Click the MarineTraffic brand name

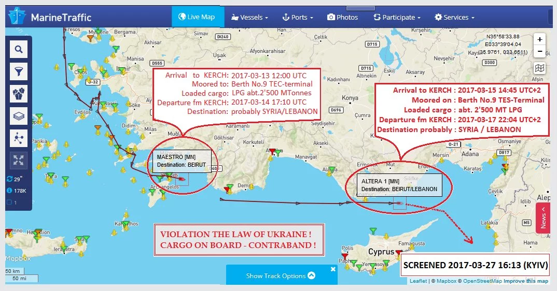tap(61, 17)
